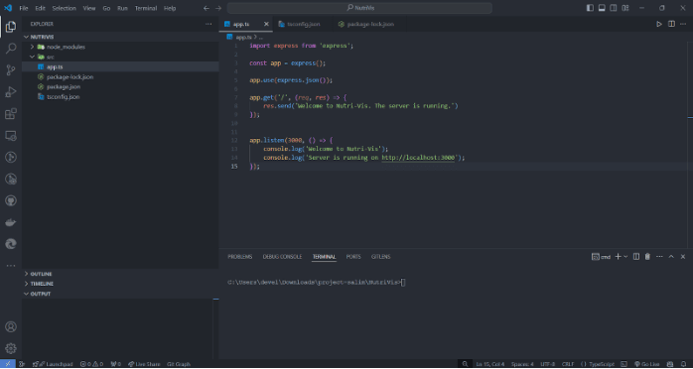Change CRLF end of line sequence
The height and width of the screenshot is (369, 693).
point(568,364)
